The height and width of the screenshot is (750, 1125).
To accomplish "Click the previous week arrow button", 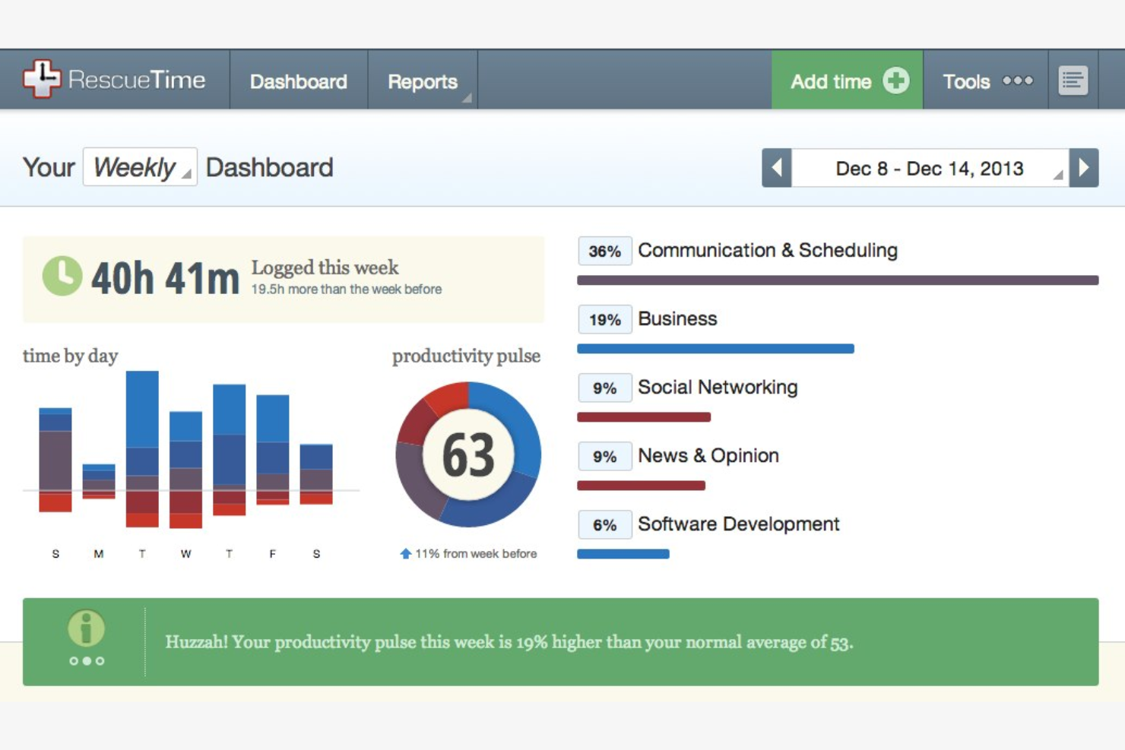I will tap(776, 168).
